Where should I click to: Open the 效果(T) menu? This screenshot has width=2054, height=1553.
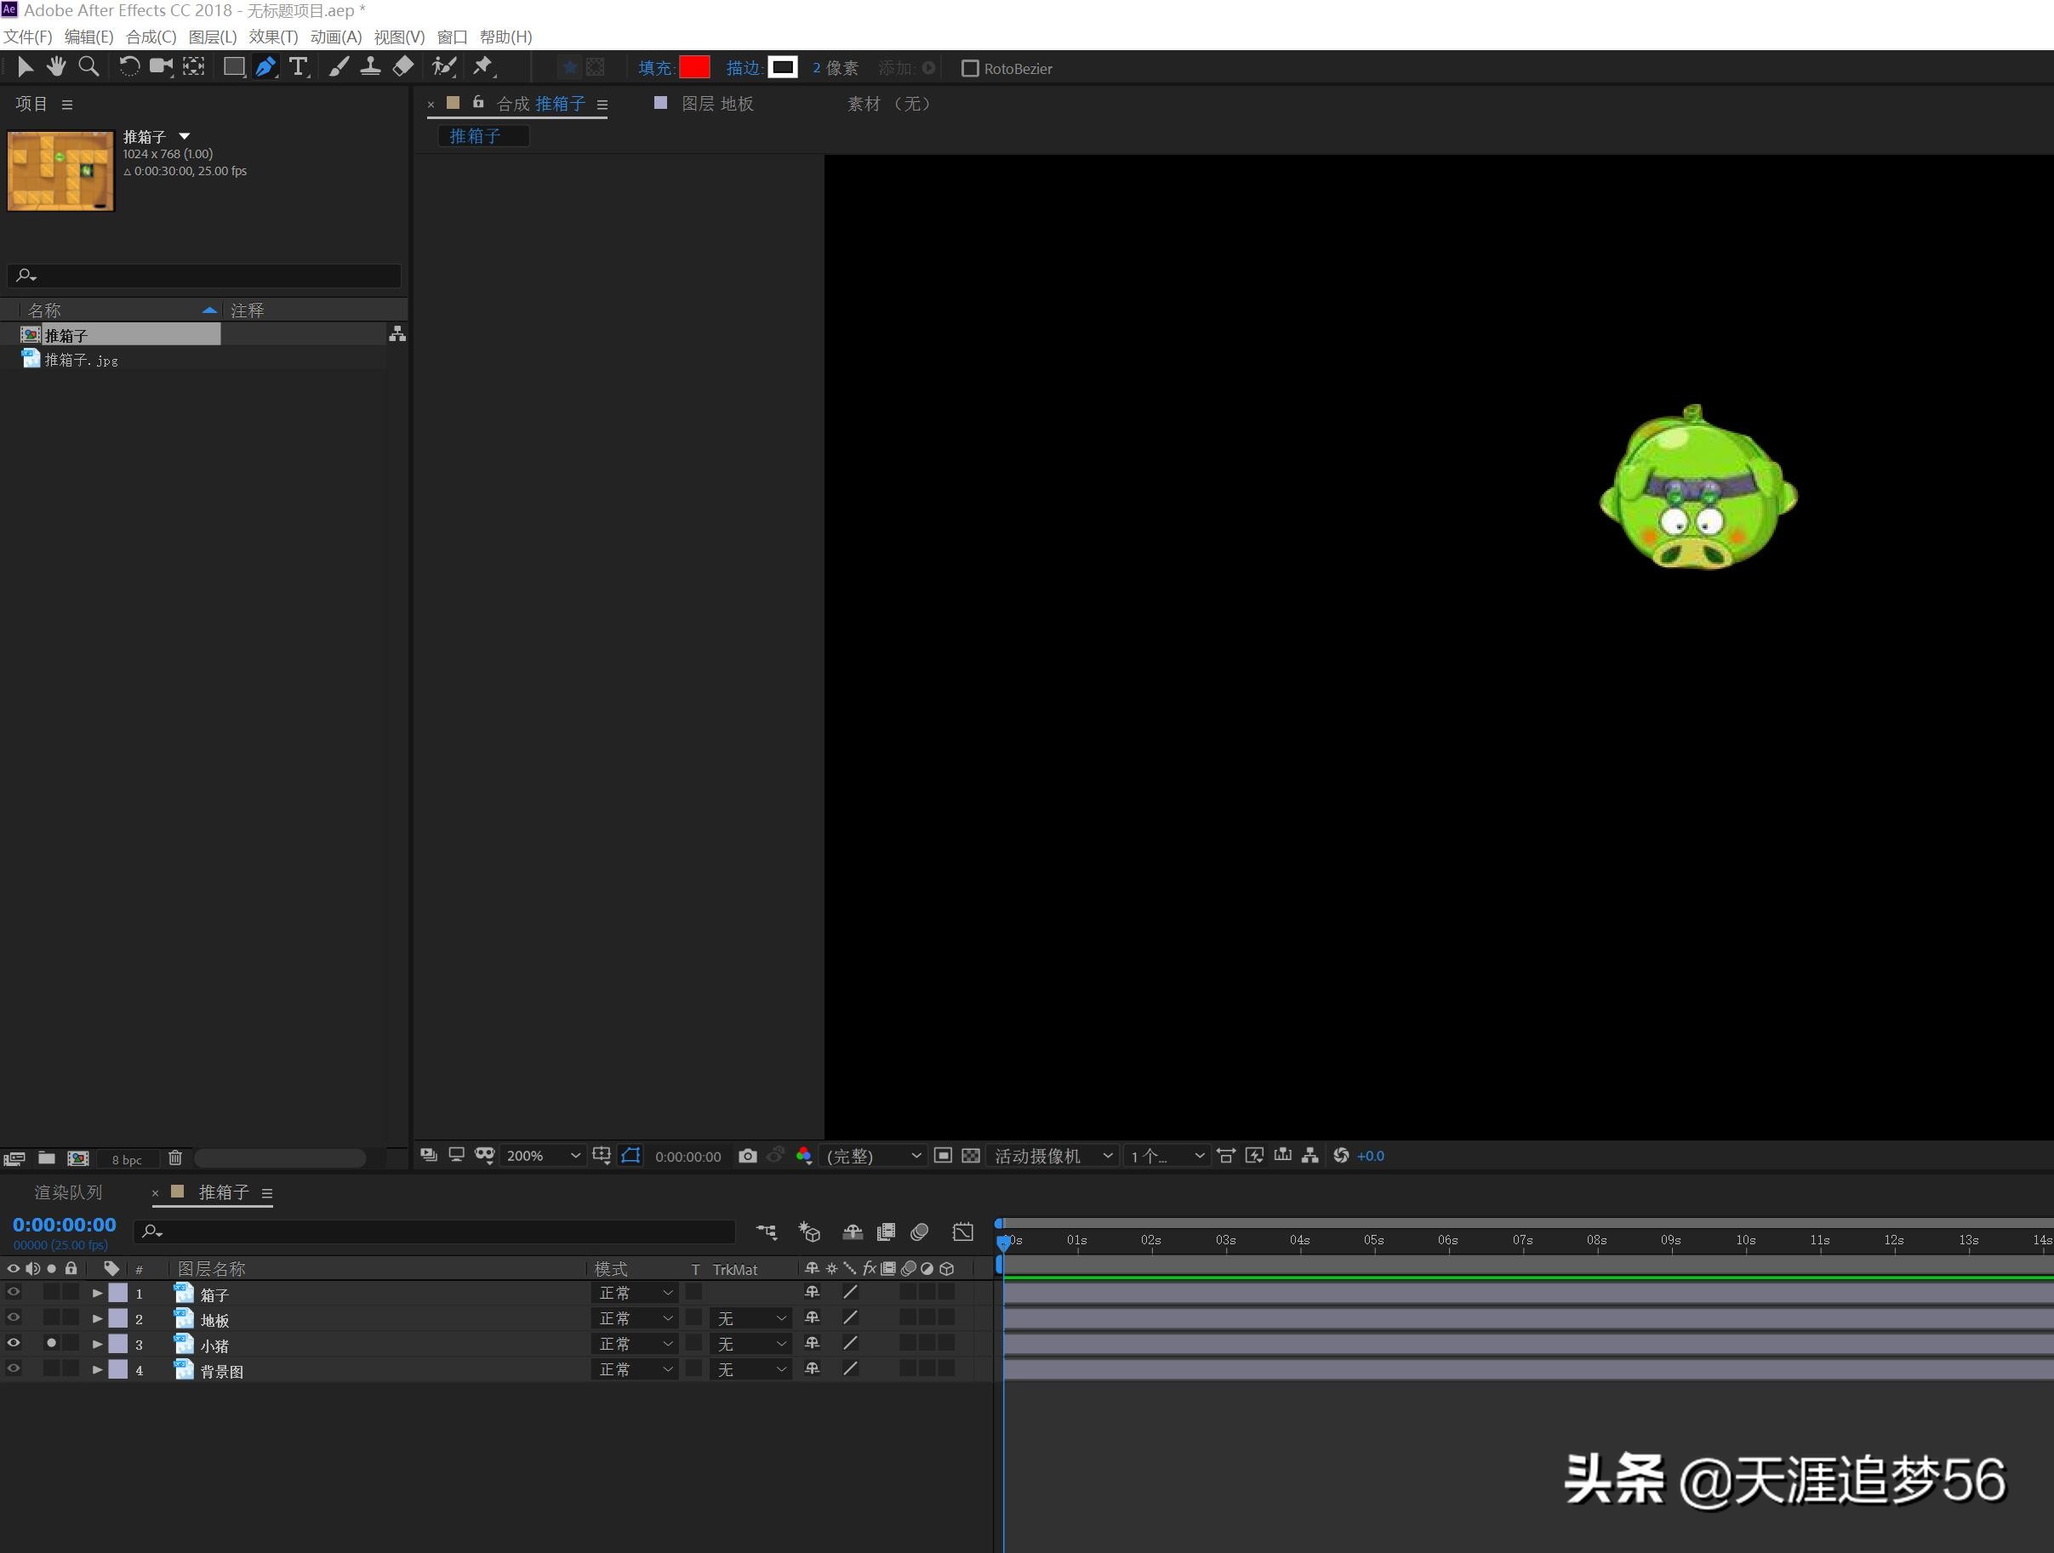[x=273, y=37]
